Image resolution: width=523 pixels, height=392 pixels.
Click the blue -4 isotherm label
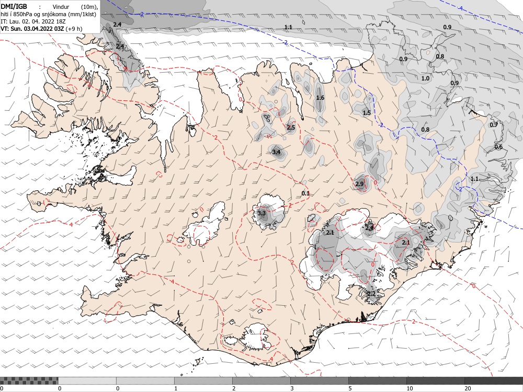[461, 8]
